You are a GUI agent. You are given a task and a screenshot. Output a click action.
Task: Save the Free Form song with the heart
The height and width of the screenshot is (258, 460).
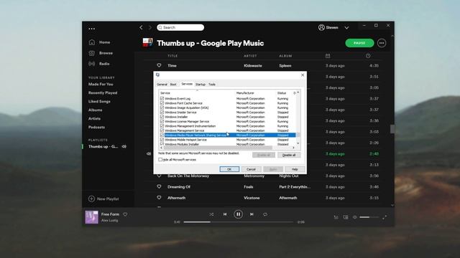125,214
